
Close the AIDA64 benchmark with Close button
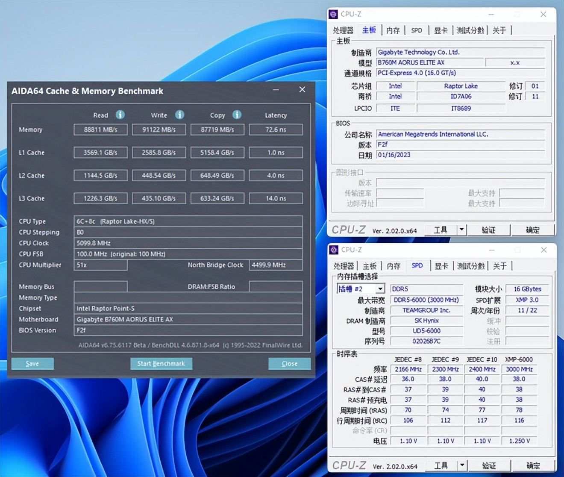click(289, 363)
